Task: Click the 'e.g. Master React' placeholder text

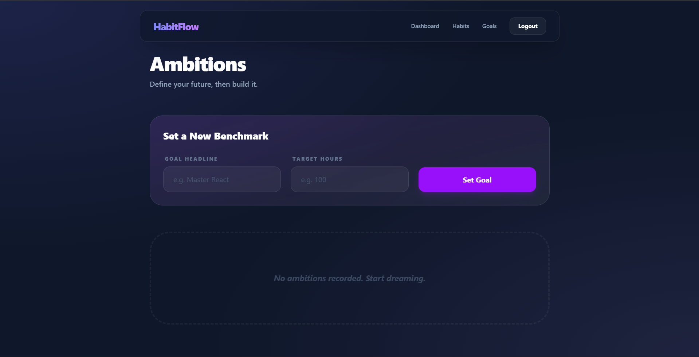Action: click(201, 180)
